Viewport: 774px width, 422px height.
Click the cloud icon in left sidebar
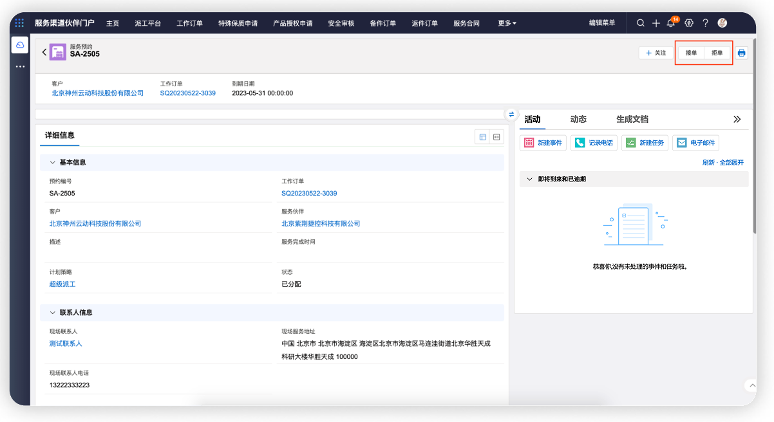pyautogui.click(x=20, y=45)
